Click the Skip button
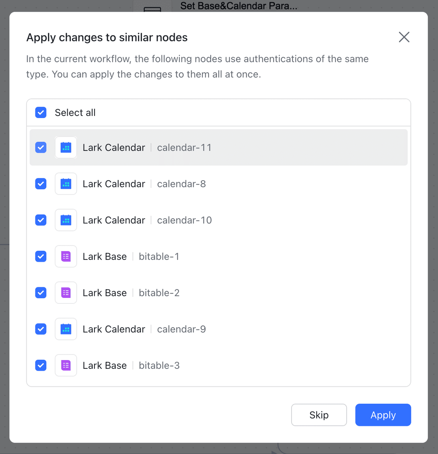 click(319, 415)
